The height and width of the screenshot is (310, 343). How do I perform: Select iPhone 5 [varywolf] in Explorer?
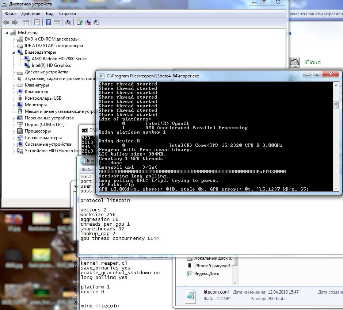[213, 266]
